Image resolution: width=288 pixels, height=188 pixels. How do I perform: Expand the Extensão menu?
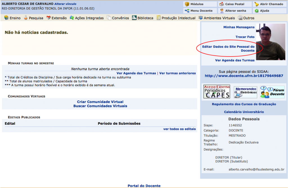coord(57,18)
